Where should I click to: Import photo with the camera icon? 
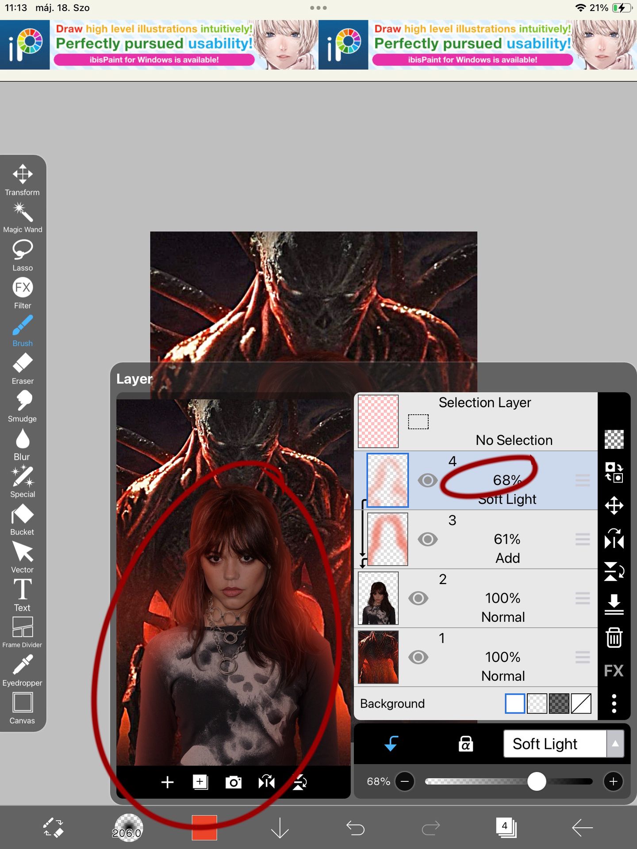click(234, 782)
